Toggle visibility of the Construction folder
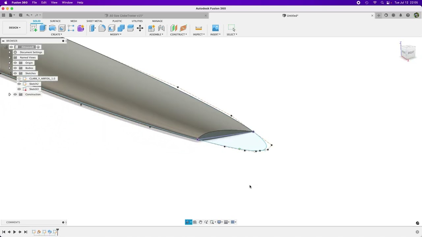Viewport: 422px width, 237px height. coord(15,94)
